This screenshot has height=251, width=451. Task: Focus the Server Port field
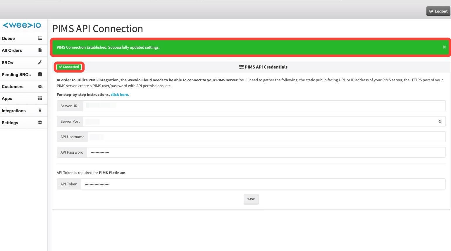pos(264,121)
